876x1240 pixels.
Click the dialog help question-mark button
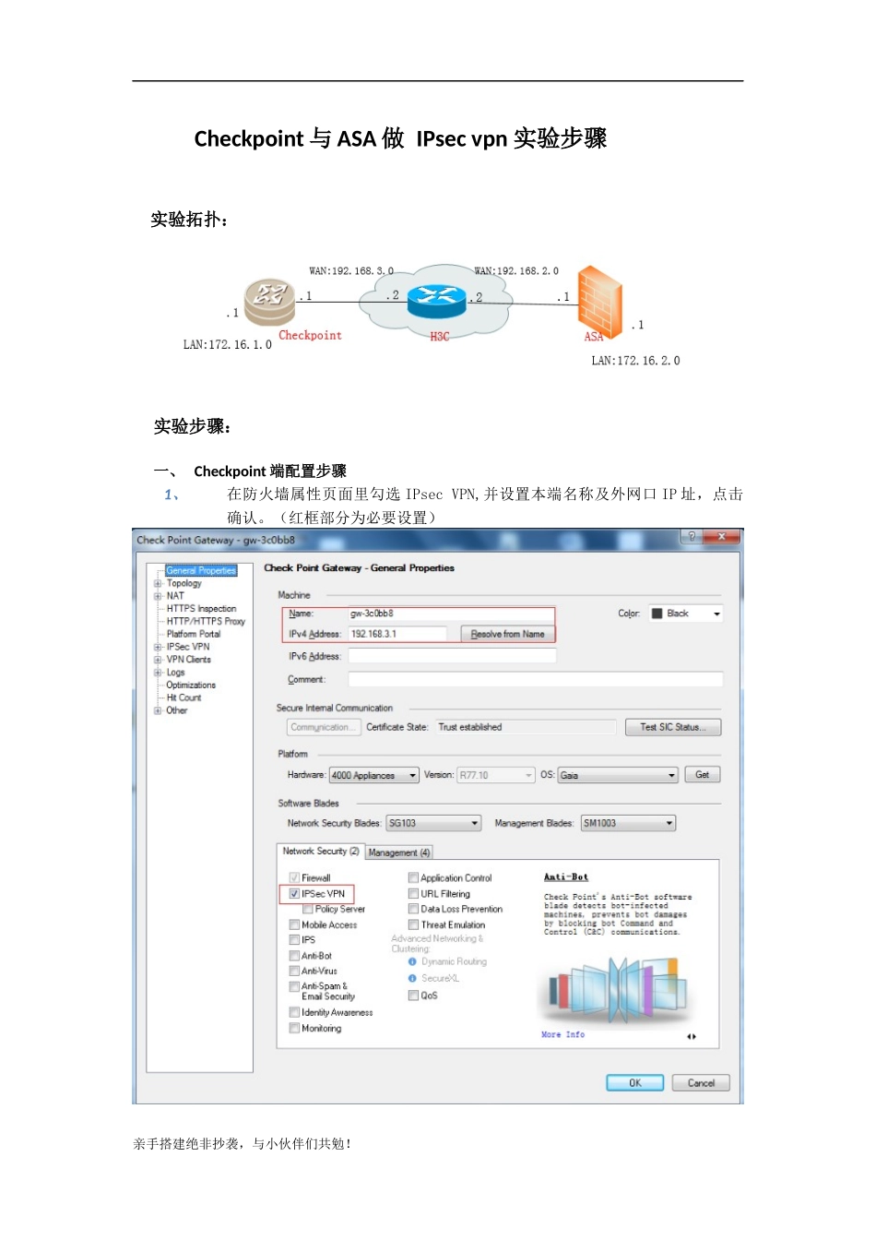692,537
